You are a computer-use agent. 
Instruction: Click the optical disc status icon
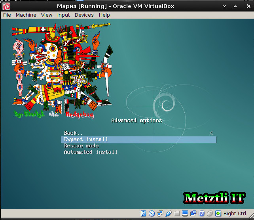pyautogui.click(x=152, y=214)
